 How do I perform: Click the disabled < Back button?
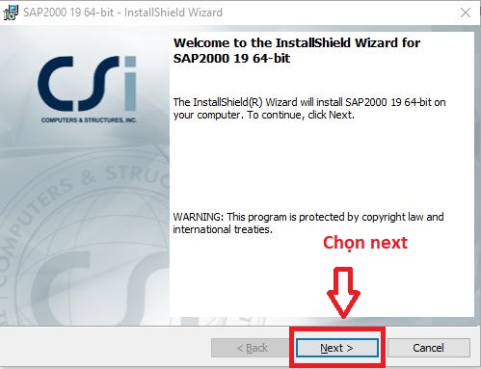coord(252,348)
